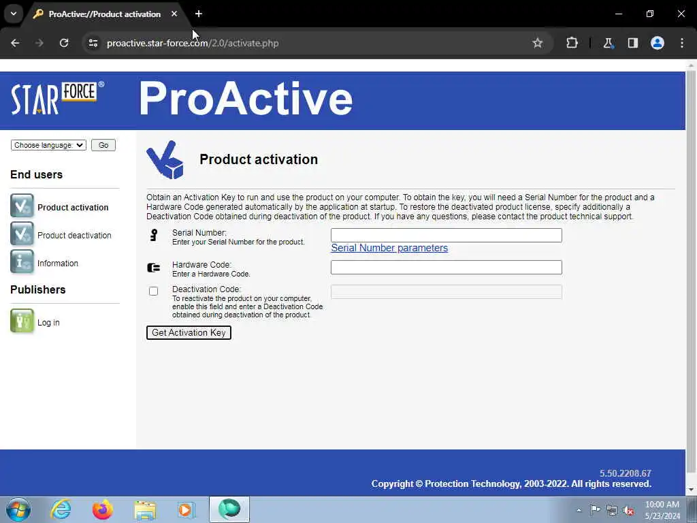The height and width of the screenshot is (523, 697).
Task: Open the Information menu item
Action: coord(58,264)
